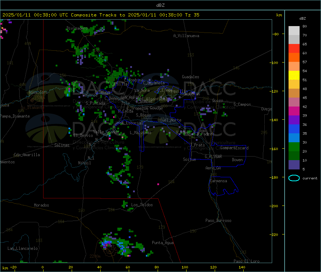Viewport: 321px width, 272px height.
Task: Click the Nihuil location label
Action: pyautogui.click(x=85, y=163)
